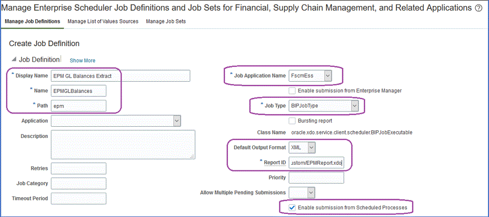Image resolution: width=489 pixels, height=217 pixels.
Task: Open Manage List of Values Sources tab
Action: (103, 21)
